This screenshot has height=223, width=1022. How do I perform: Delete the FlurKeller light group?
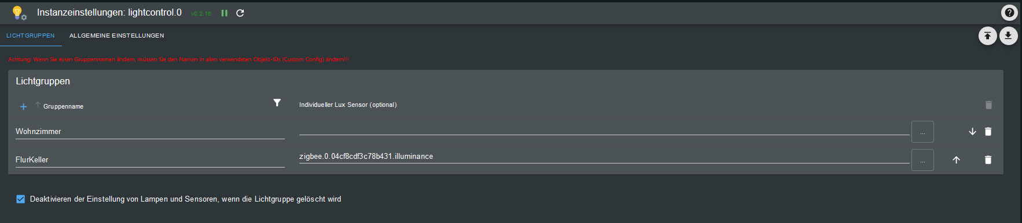click(988, 160)
